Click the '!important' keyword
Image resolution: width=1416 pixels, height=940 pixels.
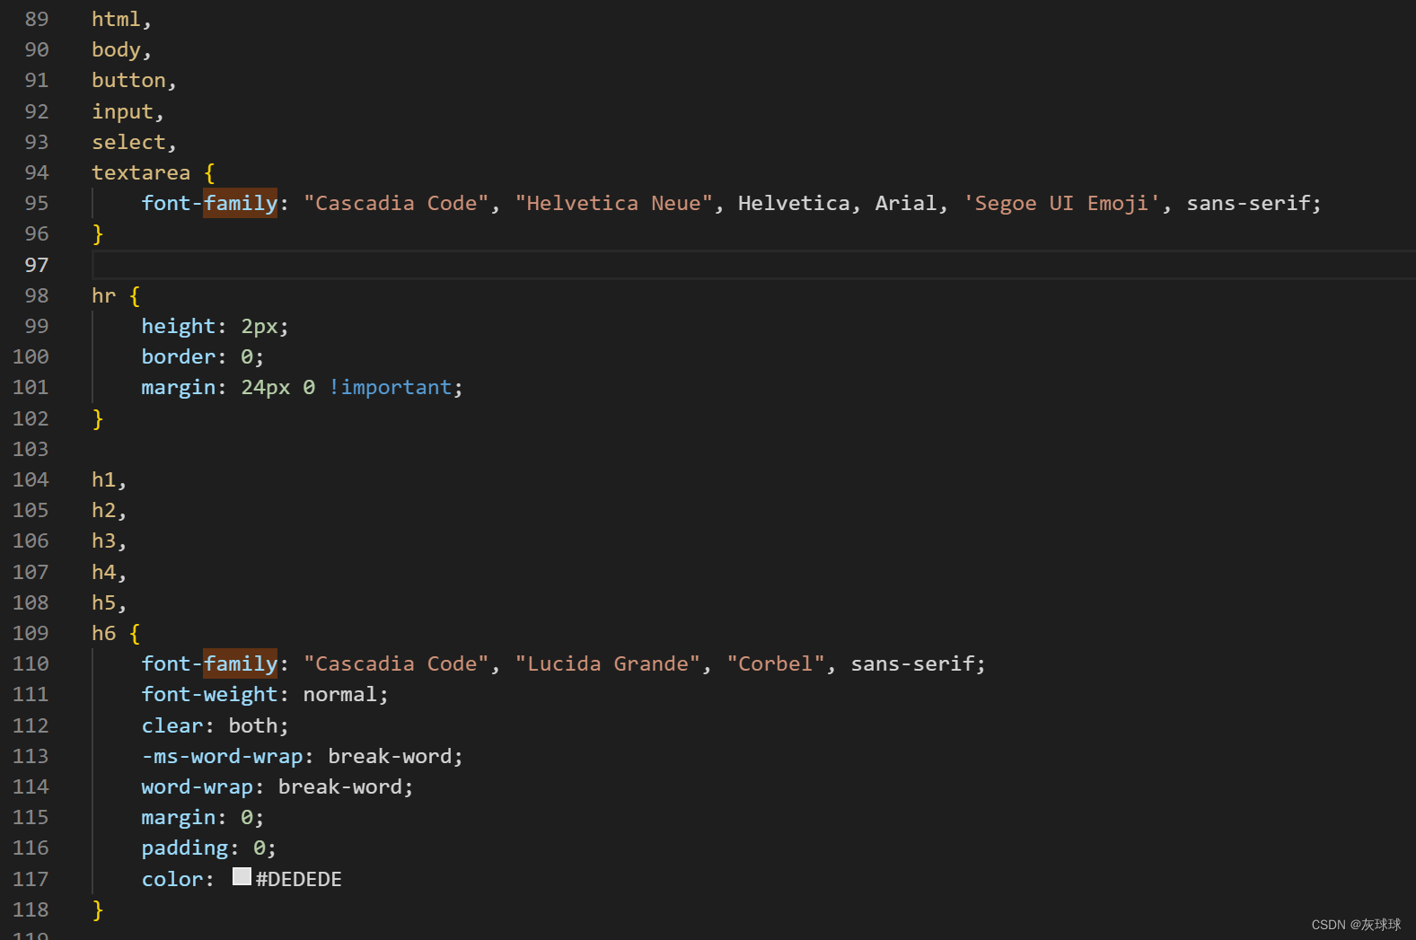(390, 387)
